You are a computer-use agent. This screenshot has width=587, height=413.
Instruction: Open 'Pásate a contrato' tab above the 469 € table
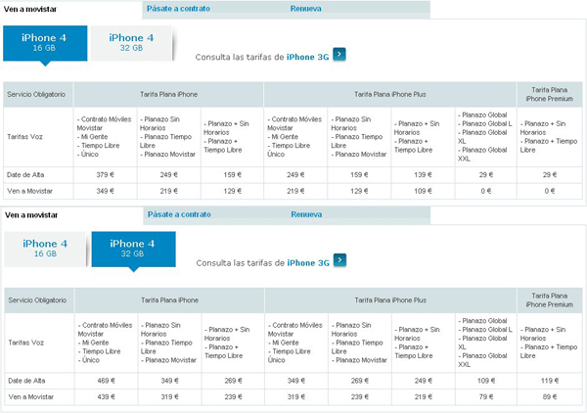(179, 214)
